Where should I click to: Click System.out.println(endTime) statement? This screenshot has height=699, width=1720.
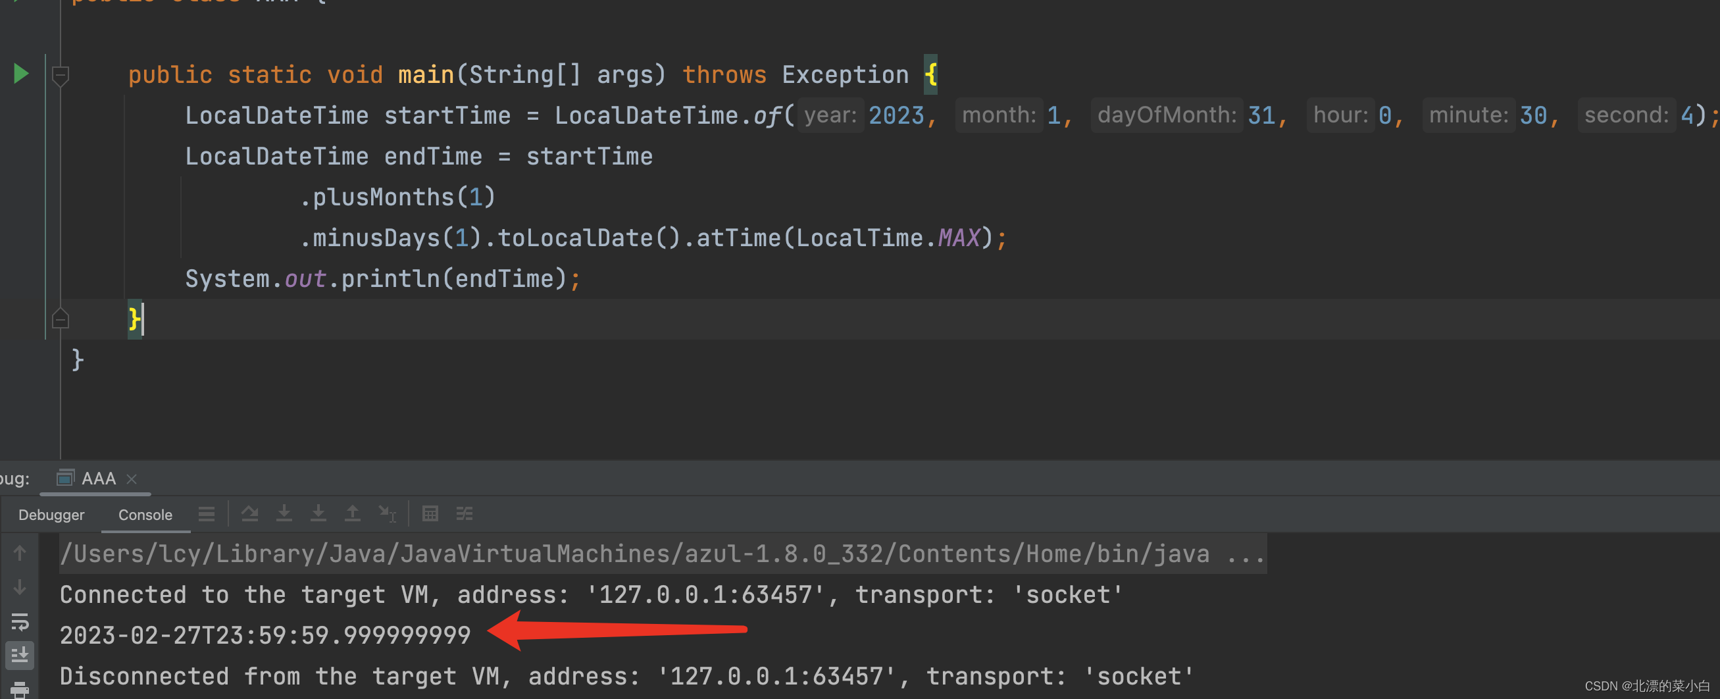tap(382, 278)
